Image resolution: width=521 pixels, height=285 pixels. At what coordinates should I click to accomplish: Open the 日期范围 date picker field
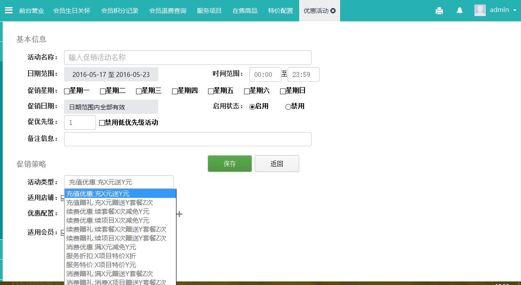click(111, 74)
